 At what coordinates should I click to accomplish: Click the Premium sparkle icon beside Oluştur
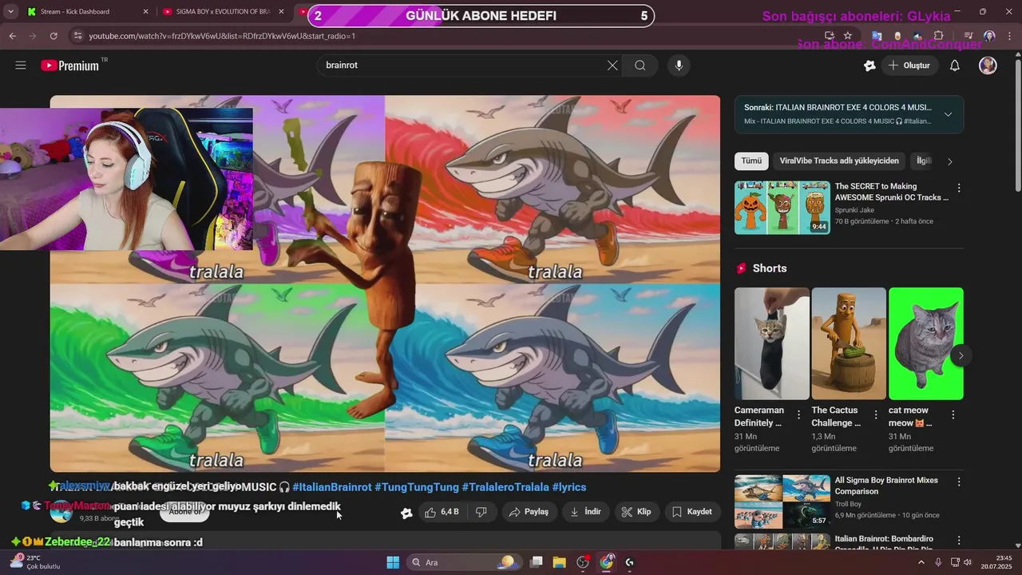869,65
